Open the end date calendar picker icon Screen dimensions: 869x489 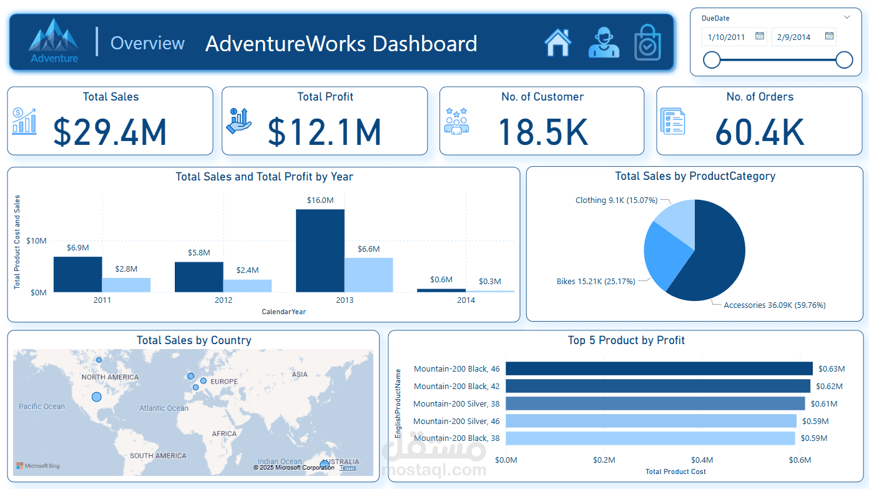[x=830, y=36]
